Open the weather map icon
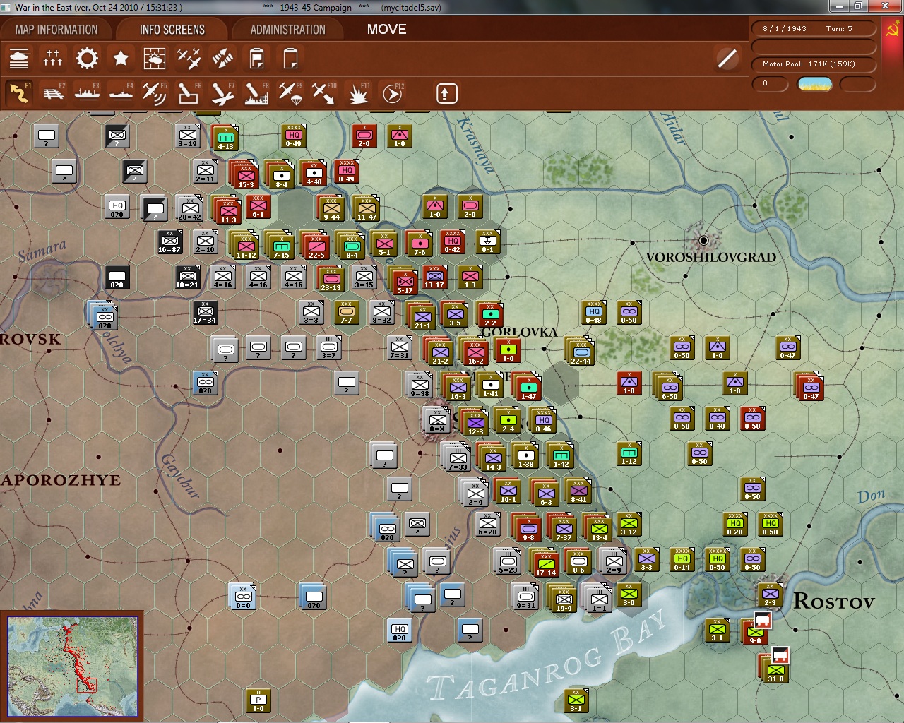This screenshot has width=904, height=723. [155, 59]
